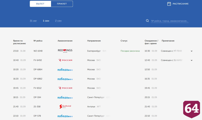Screen dimensions: 202x120
Task: Switch to the ПРИЛЕТ arrivals tab
Action: coord(62,4)
